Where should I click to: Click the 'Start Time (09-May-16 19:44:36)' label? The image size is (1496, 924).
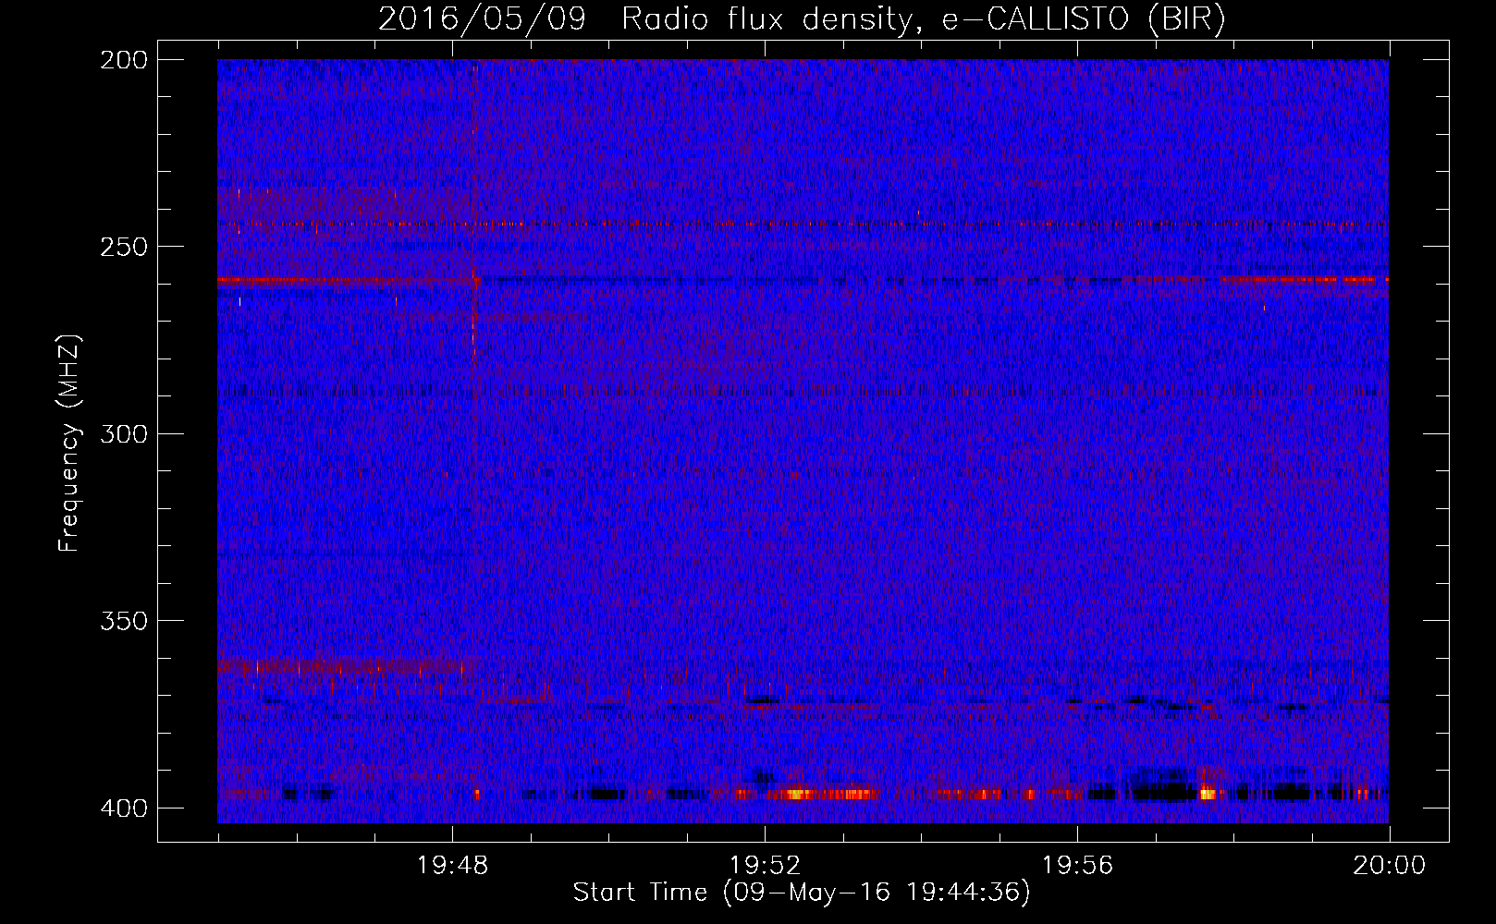(802, 893)
